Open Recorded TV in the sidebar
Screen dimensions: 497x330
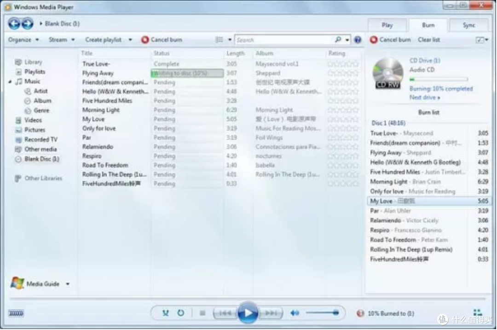[41, 139]
